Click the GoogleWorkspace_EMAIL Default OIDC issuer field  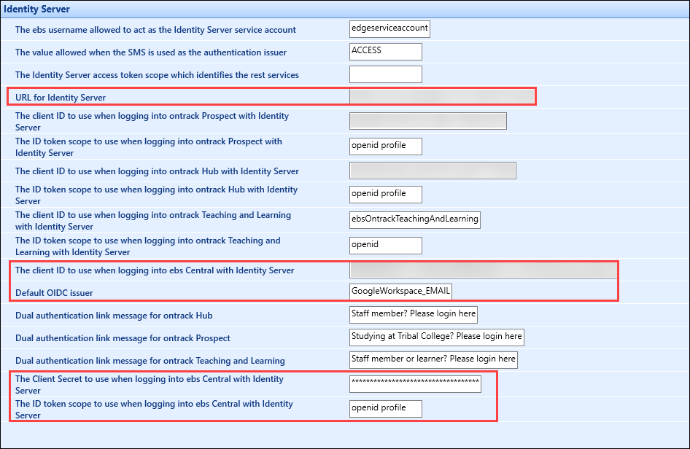click(400, 291)
